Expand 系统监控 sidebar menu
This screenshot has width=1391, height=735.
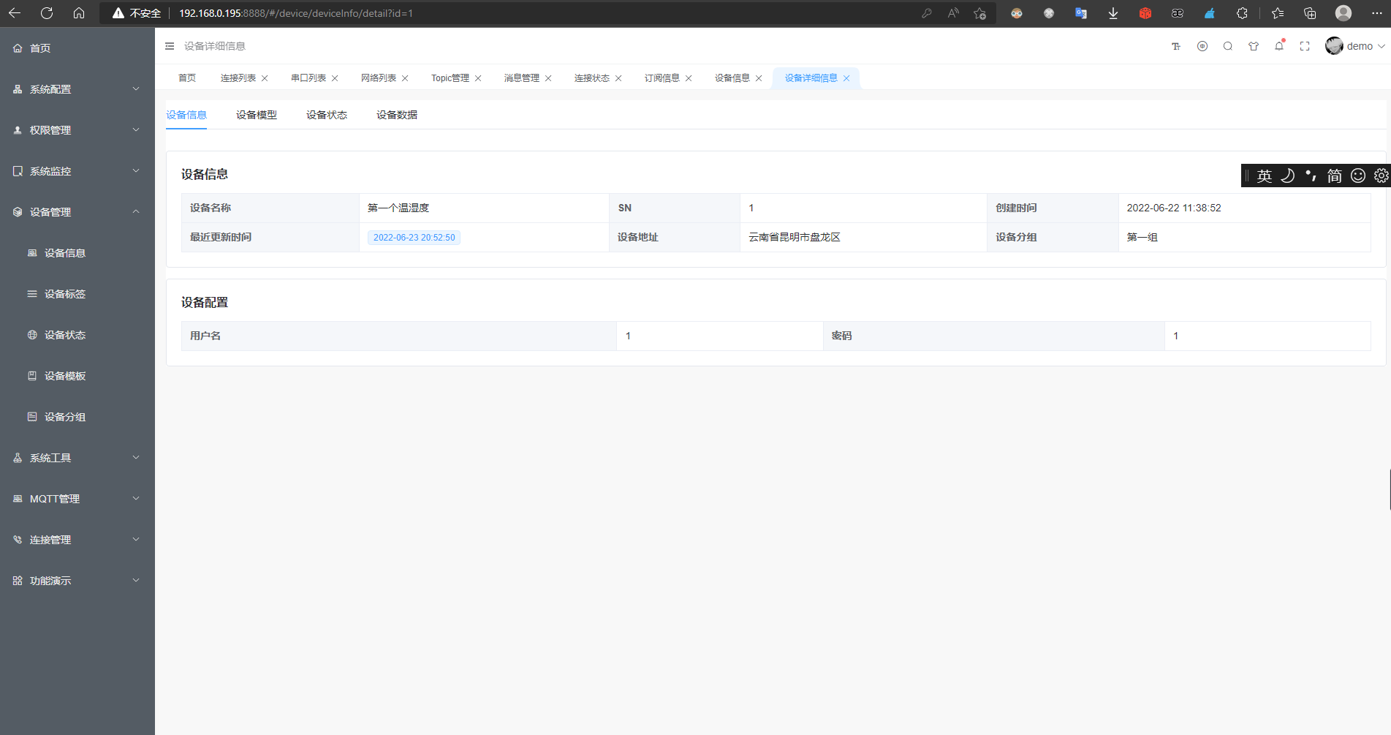tap(77, 171)
